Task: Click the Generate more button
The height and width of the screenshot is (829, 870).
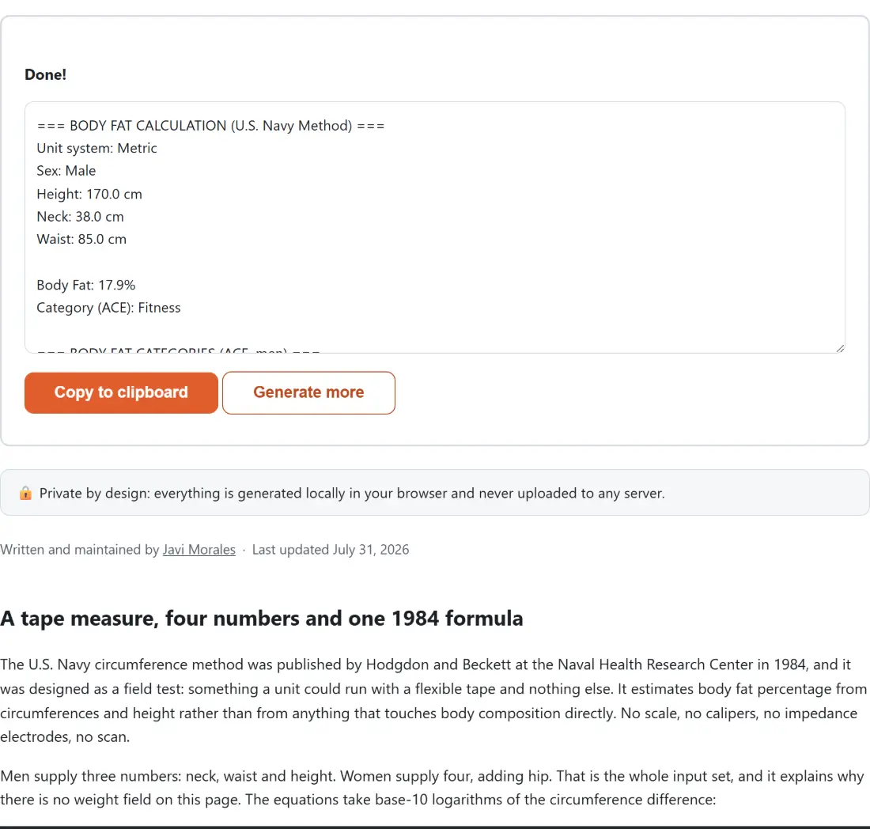Action: (x=308, y=393)
